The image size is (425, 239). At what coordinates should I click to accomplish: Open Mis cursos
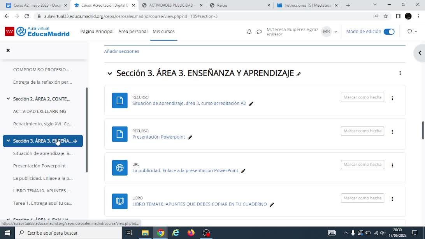164,32
